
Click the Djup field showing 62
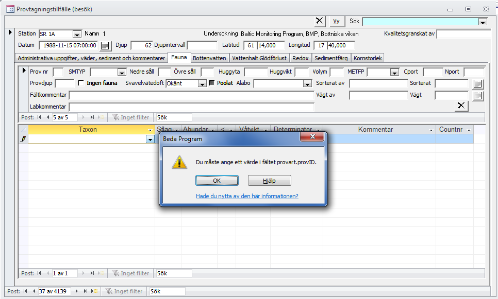coord(142,45)
